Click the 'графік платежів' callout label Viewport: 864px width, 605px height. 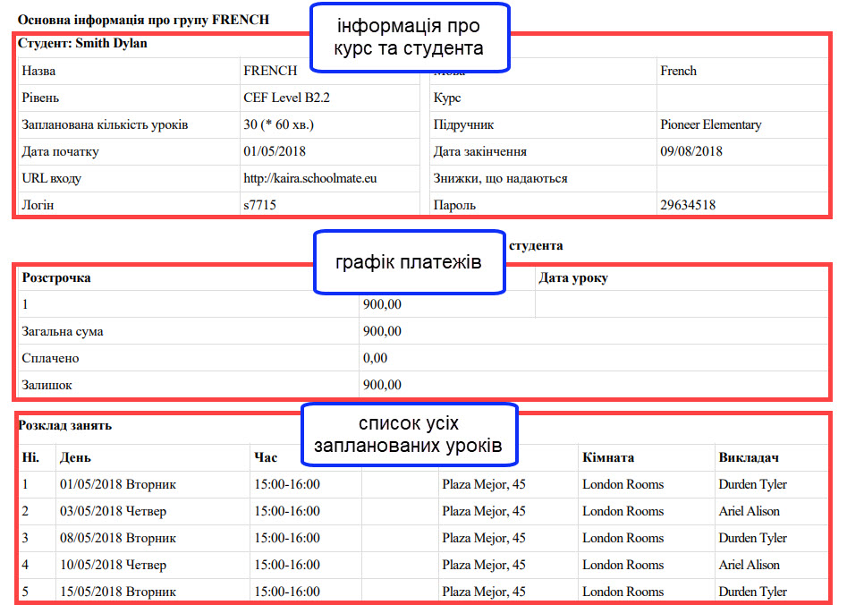click(x=409, y=262)
